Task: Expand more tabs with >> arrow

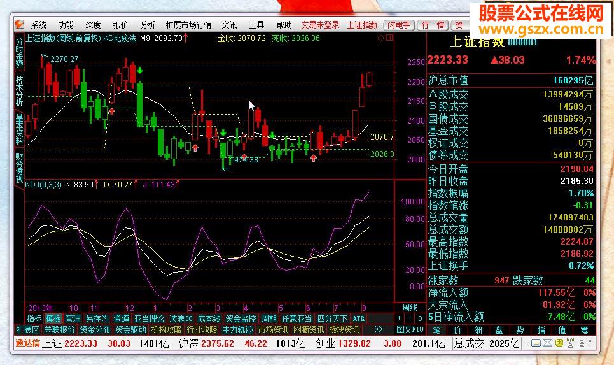Action: (379, 329)
